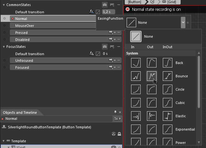This screenshot has height=148, width=206.
Task: Click the [Button] breadcrumb
Action: 135,2
